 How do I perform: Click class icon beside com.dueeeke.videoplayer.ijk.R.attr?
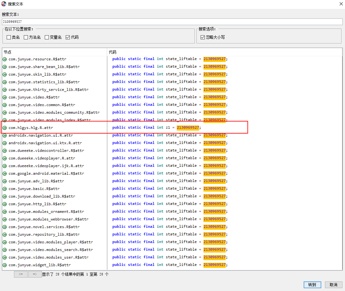5,166
